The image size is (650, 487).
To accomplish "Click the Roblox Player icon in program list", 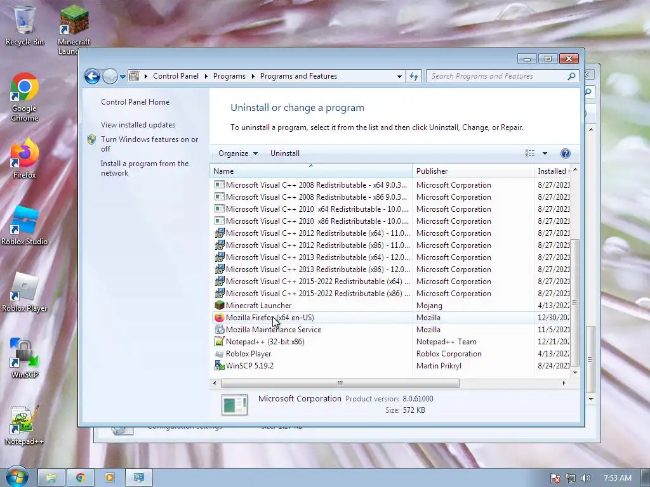I will click(x=219, y=353).
